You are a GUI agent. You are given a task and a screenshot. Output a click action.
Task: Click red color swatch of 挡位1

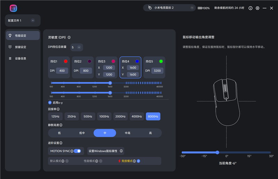(66, 61)
